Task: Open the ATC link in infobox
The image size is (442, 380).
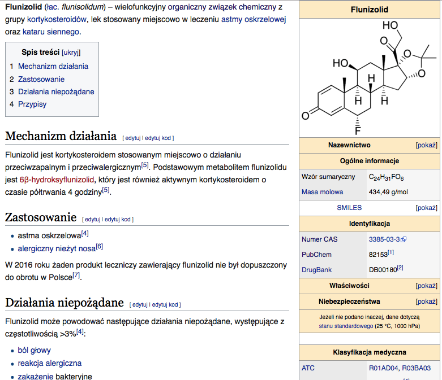Action: [x=308, y=368]
